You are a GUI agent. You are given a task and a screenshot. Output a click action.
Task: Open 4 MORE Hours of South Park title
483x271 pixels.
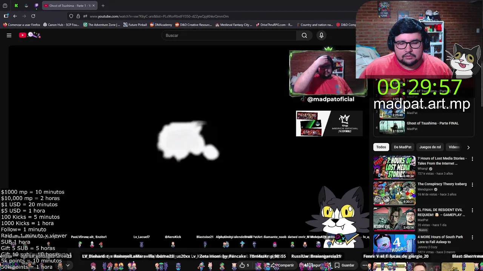point(440,239)
